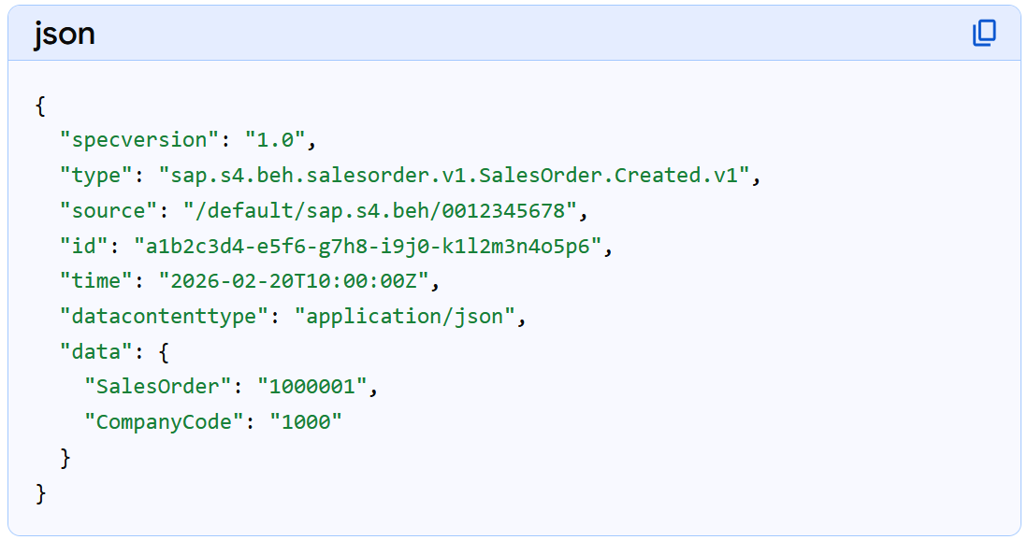Click the "1000" company code value
This screenshot has height=540, width=1028.
click(x=306, y=422)
